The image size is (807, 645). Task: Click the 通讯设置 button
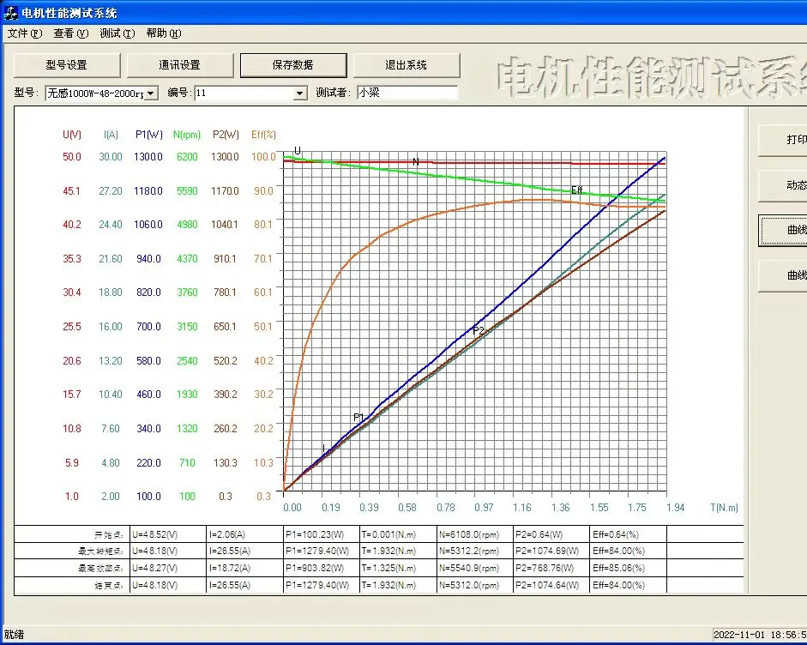(179, 65)
